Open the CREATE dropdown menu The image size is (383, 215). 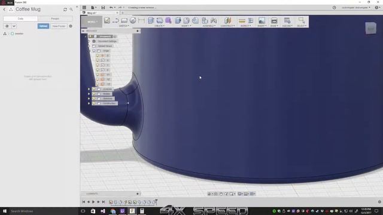160,26
